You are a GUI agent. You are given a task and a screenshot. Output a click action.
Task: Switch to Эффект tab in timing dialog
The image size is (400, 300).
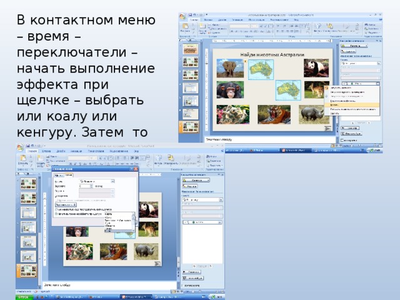pyautogui.click(x=59, y=175)
